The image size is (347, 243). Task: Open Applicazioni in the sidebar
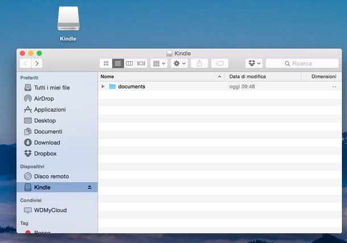coord(57,109)
